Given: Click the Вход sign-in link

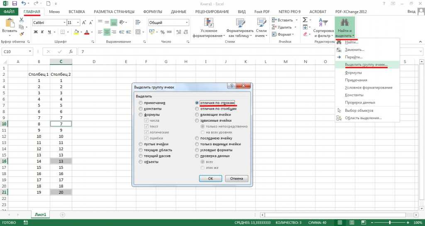Looking at the screenshot, I should [411, 12].
